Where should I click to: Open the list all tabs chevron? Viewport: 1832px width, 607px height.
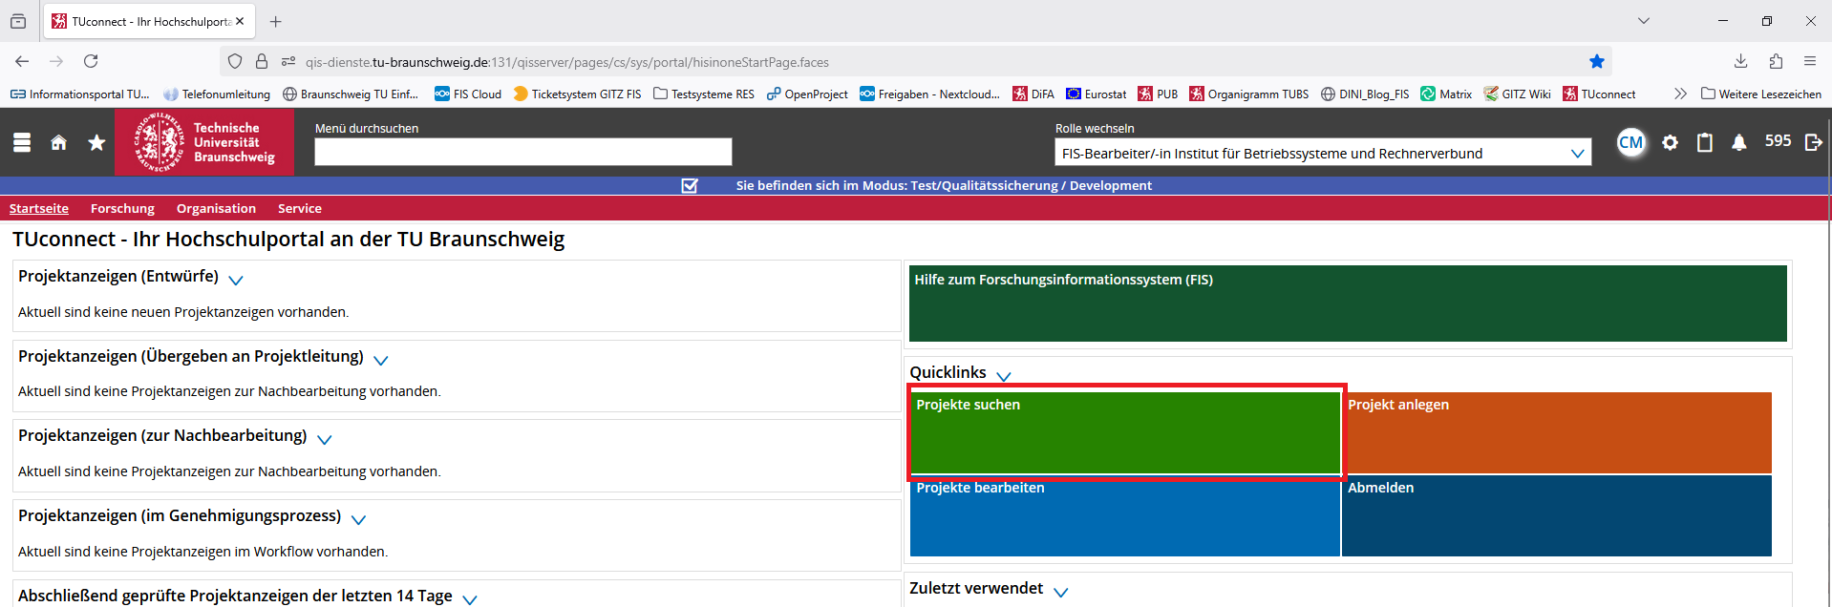point(1644,21)
